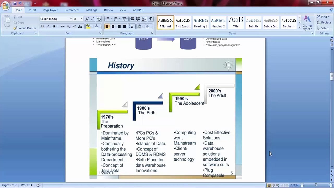Justify paragraph text
This screenshot has height=188, width=334.
point(124,26)
